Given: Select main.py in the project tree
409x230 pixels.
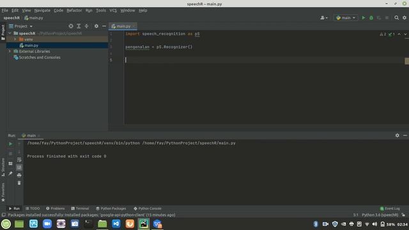Looking at the screenshot, I should 31,45.
